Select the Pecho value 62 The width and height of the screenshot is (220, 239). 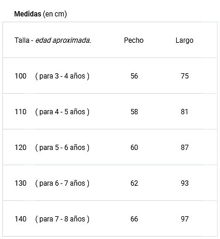click(134, 183)
